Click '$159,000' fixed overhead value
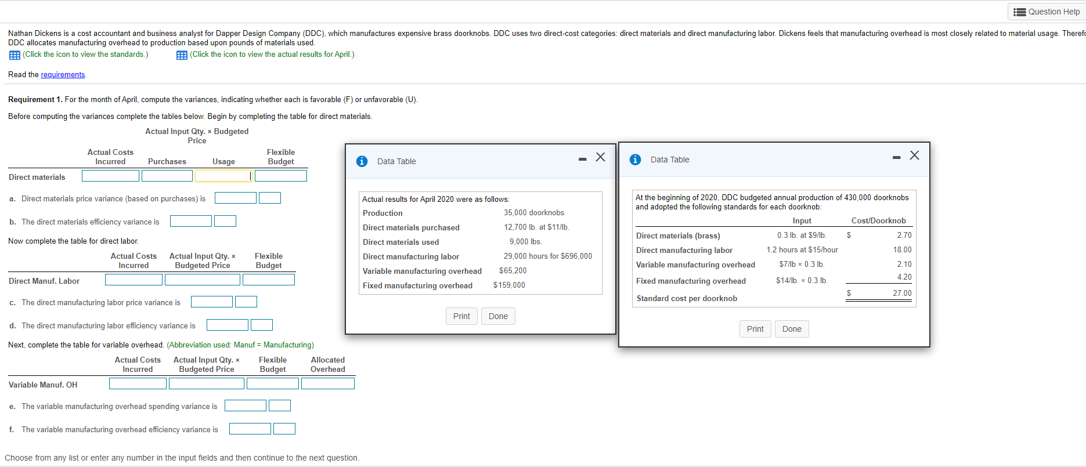 point(509,285)
